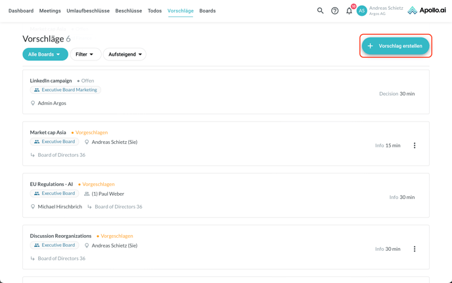
Task: Click the AS user avatar
Action: tap(361, 11)
